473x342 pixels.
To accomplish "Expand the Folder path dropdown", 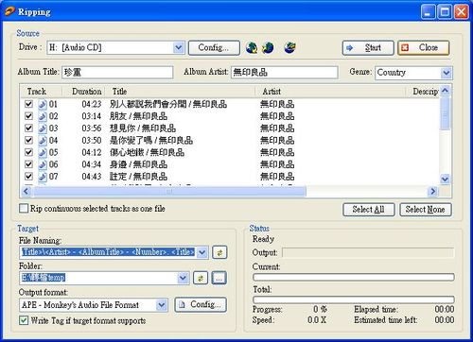I will tap(184, 278).
